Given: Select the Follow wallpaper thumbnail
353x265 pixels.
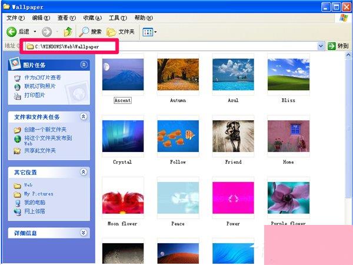Looking at the screenshot, I should (x=178, y=136).
